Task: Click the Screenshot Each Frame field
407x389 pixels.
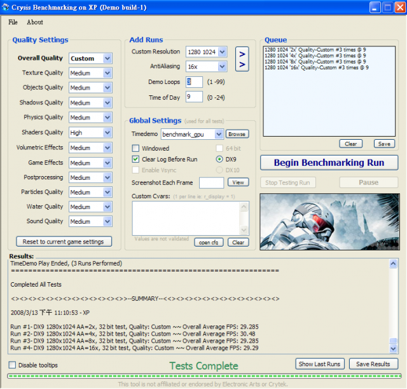Action: coord(211,182)
